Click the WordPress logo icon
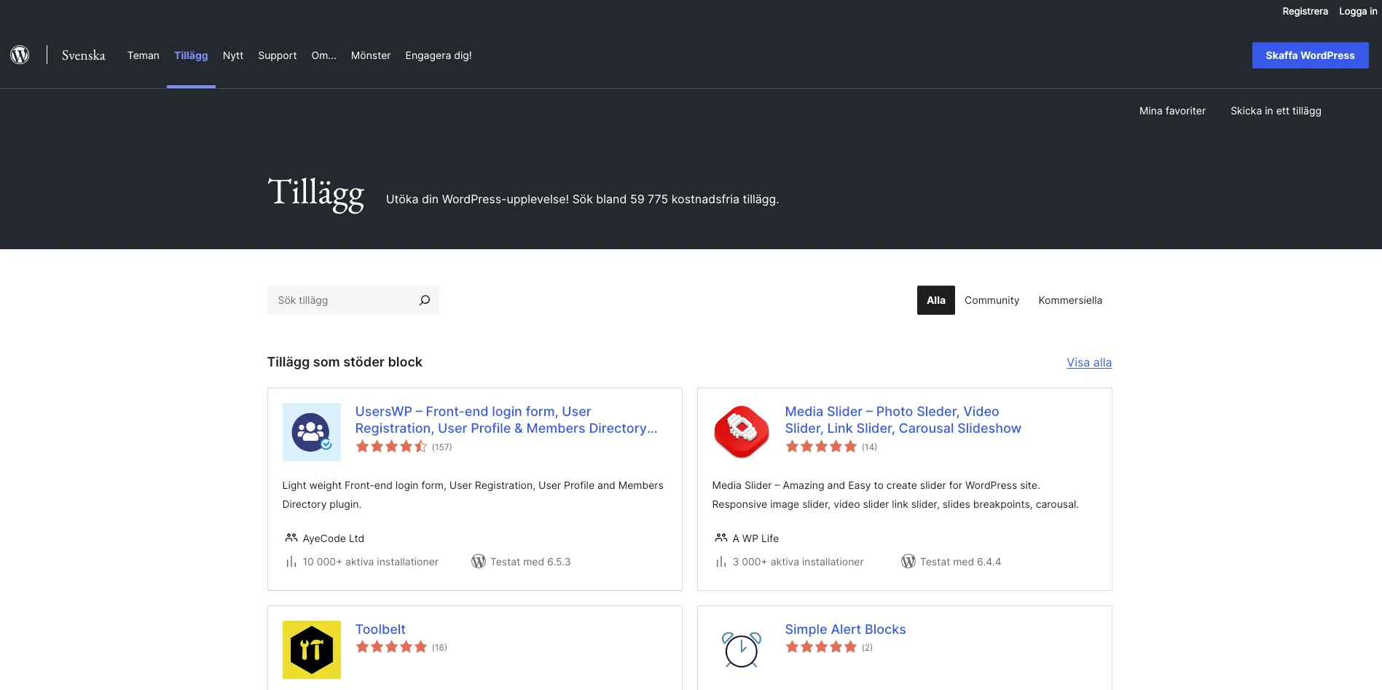The width and height of the screenshot is (1382, 690). click(x=20, y=55)
